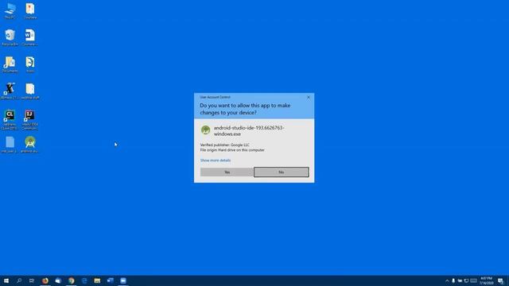Open Windows search from the taskbar

pyautogui.click(x=19, y=280)
